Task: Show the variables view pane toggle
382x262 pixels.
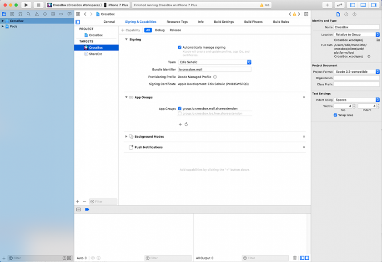Action: [302, 258]
